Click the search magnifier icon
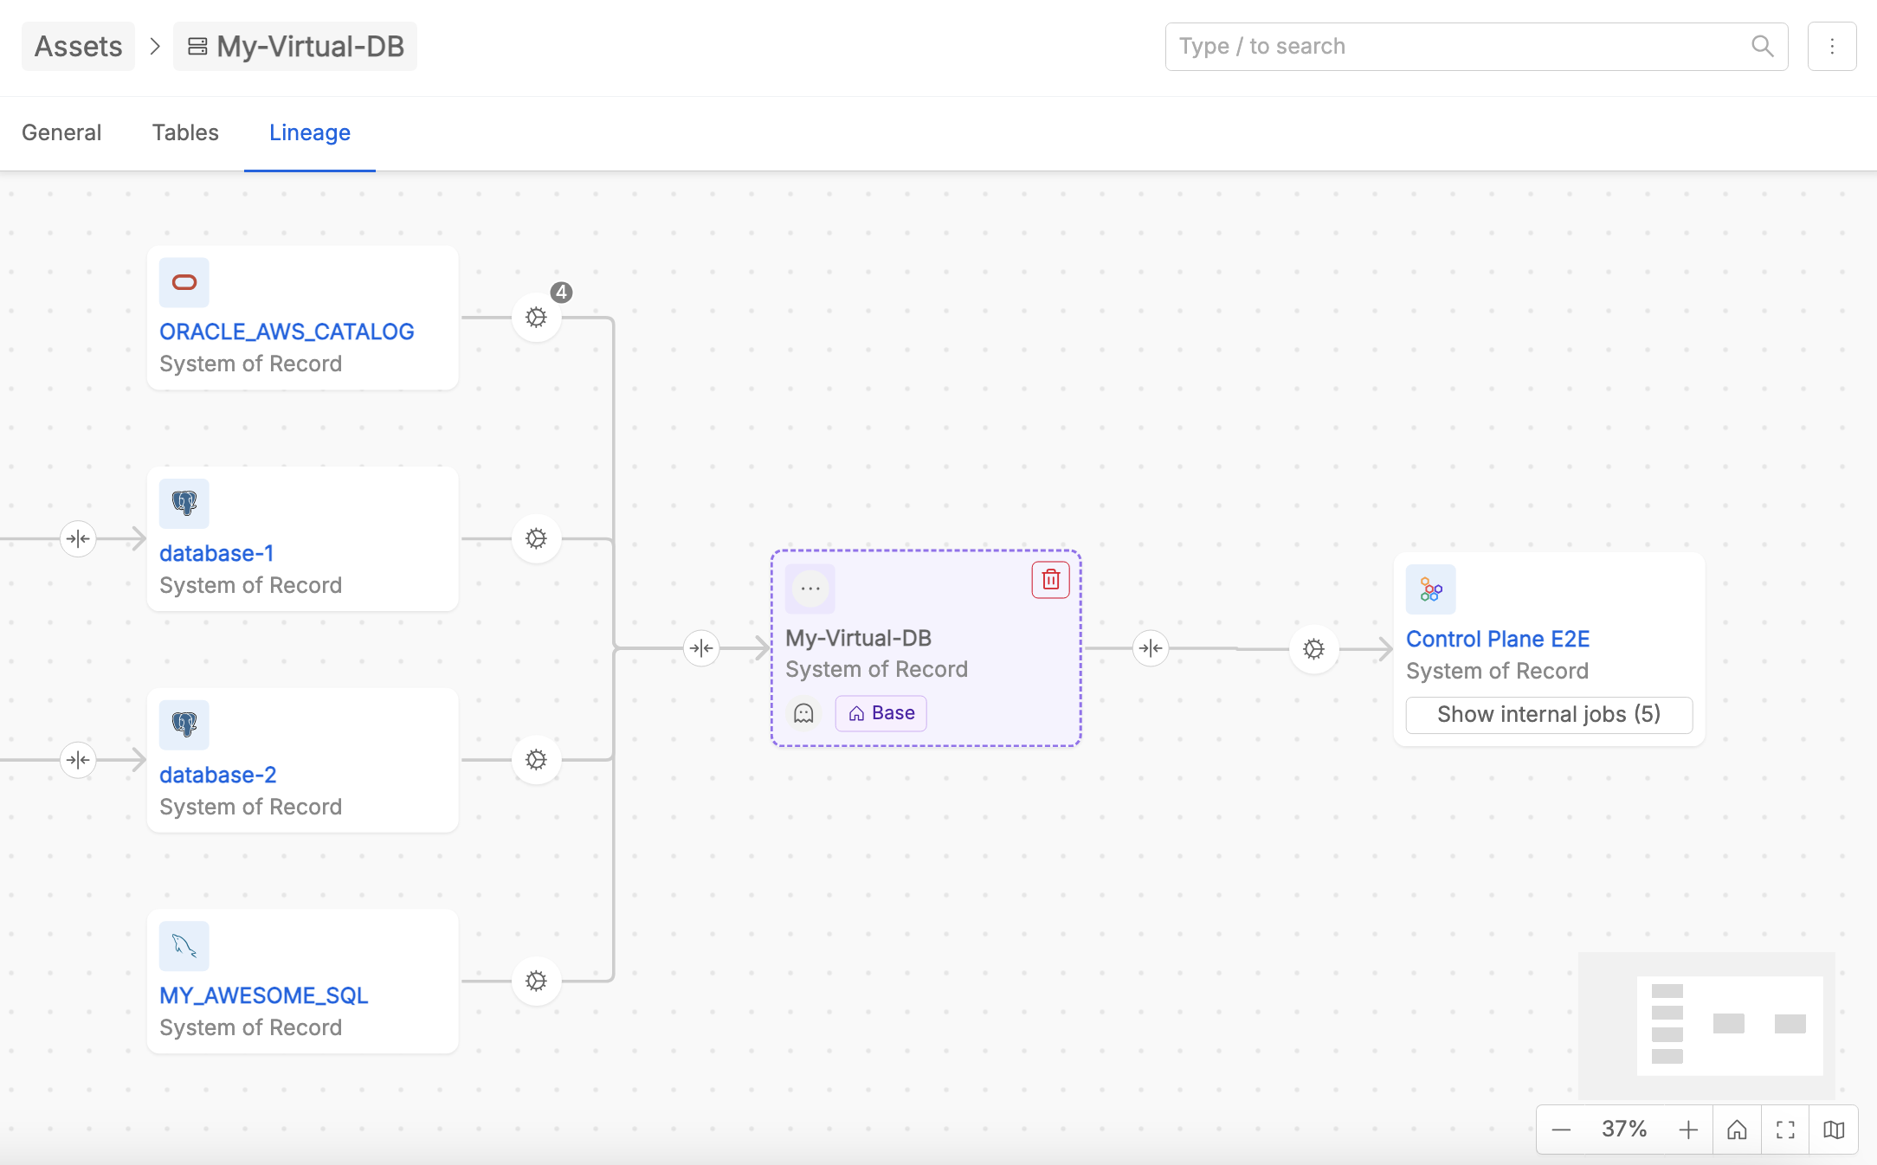The height and width of the screenshot is (1165, 1877). [x=1762, y=46]
